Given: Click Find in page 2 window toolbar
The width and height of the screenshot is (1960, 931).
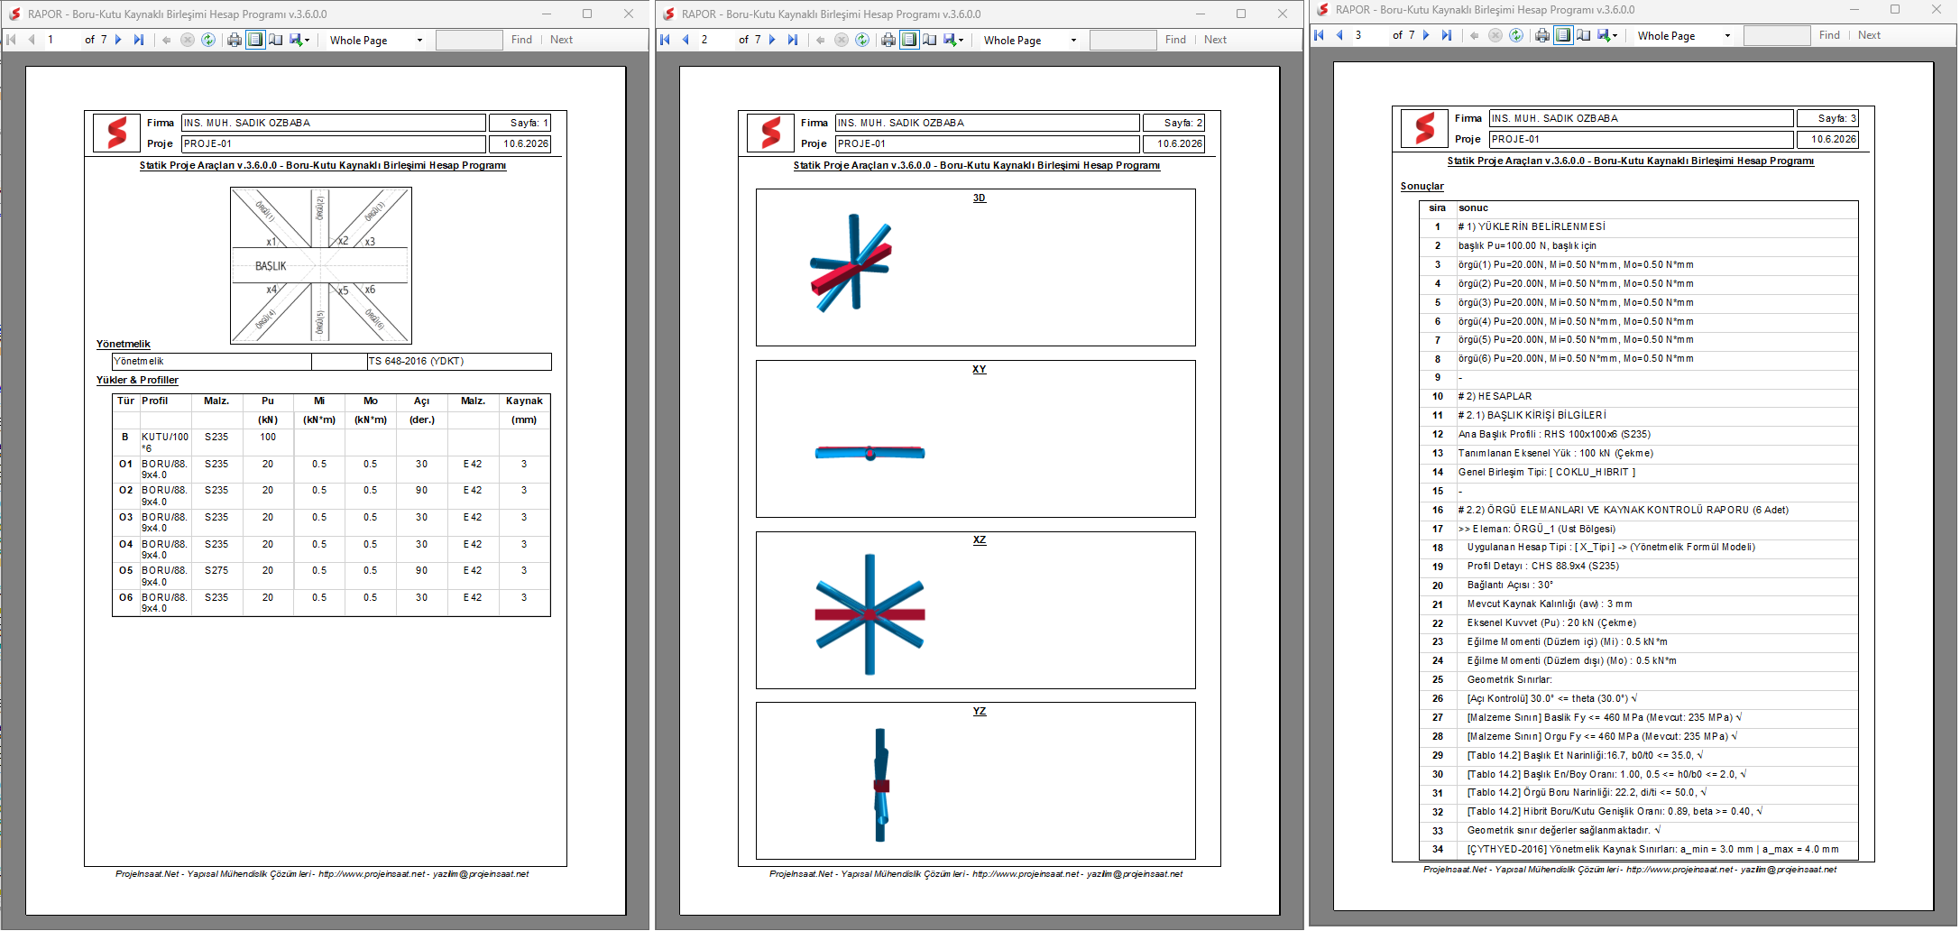Looking at the screenshot, I should click(1175, 40).
